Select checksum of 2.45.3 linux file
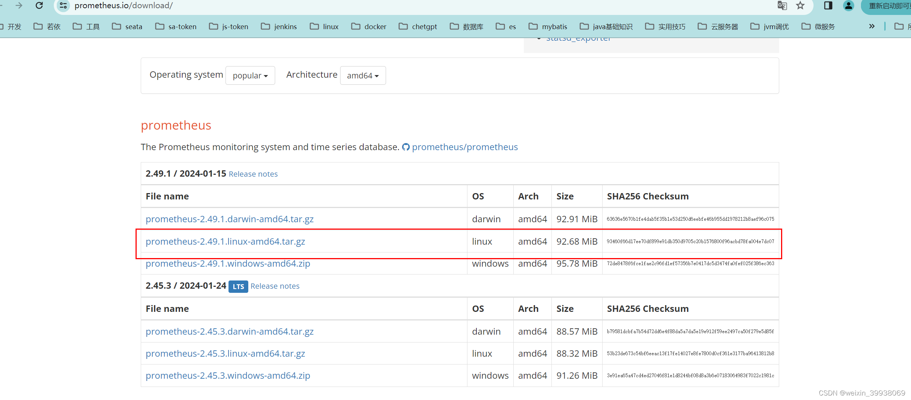Viewport: 911px width, 400px height. (x=690, y=354)
